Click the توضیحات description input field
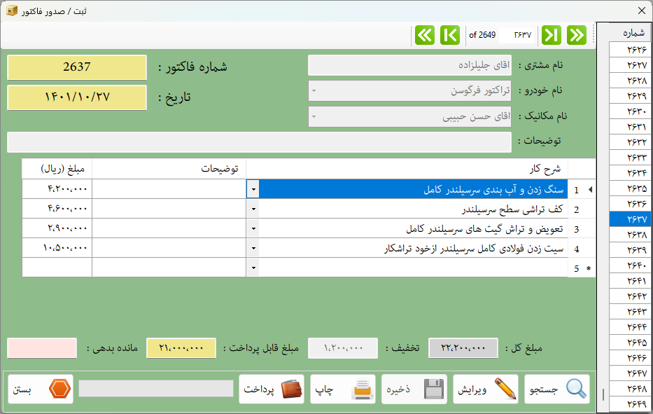This screenshot has height=414, width=653. (259, 142)
